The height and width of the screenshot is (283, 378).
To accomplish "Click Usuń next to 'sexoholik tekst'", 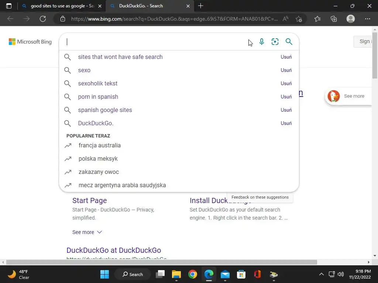I will click(286, 84).
